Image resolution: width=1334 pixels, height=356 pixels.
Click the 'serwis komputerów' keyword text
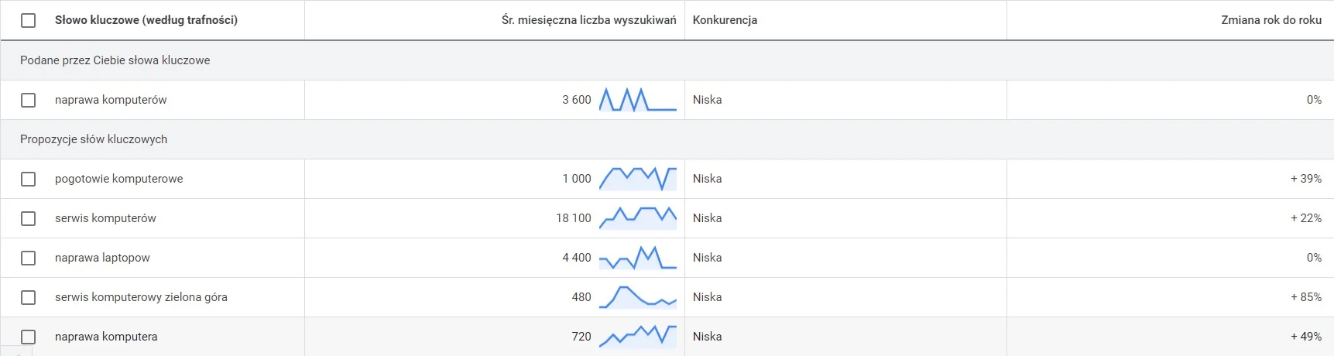tap(105, 218)
